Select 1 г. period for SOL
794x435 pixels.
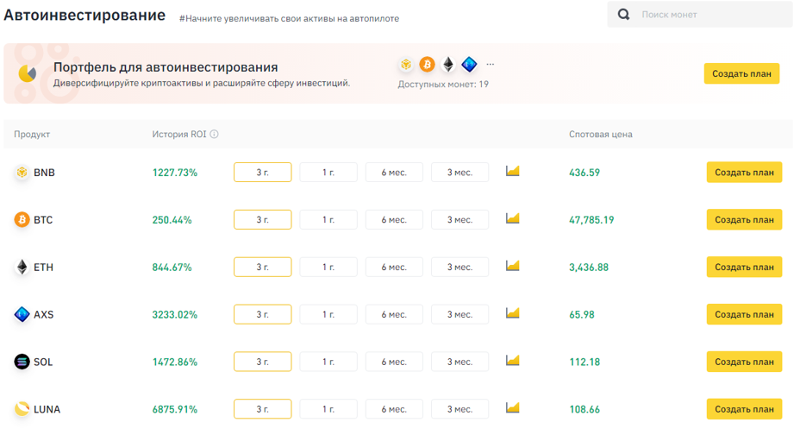(328, 362)
